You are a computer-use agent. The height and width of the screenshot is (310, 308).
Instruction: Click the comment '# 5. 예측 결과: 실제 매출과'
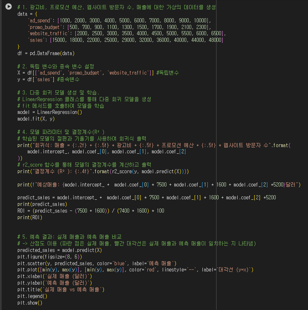[x=70, y=237]
